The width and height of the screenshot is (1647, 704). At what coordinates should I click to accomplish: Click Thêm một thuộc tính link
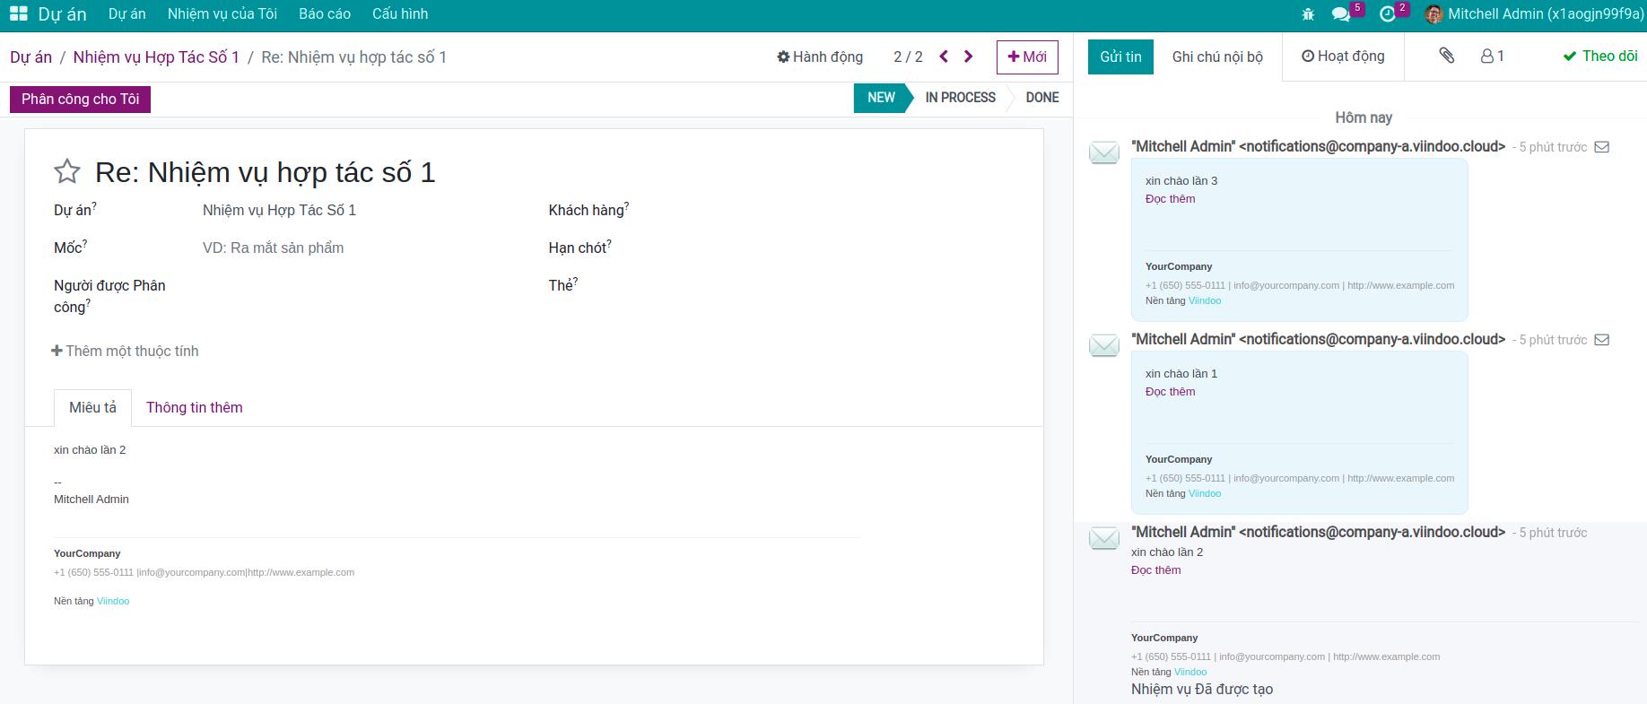125,352
